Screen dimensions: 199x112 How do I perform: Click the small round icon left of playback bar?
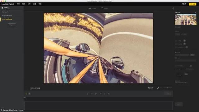point(26,94)
